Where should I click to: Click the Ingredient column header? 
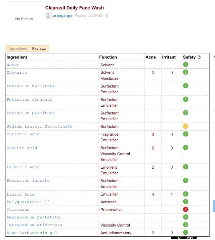tap(17, 57)
